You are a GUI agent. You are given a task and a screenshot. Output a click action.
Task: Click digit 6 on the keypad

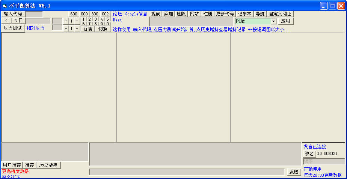point(83,24)
